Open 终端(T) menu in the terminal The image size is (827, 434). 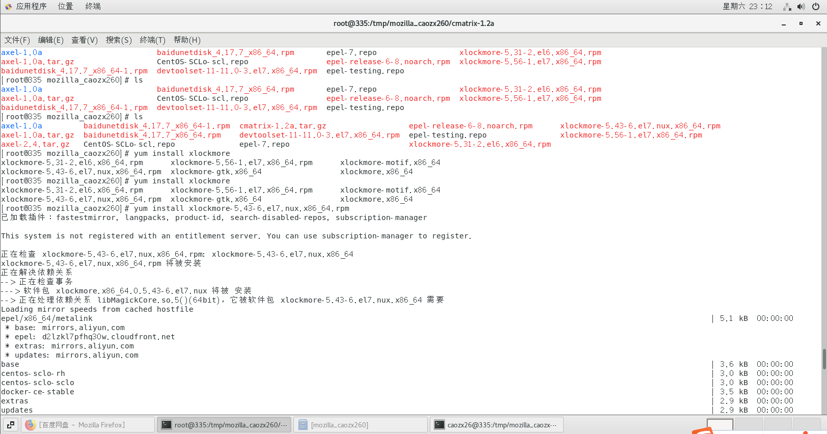pos(152,40)
